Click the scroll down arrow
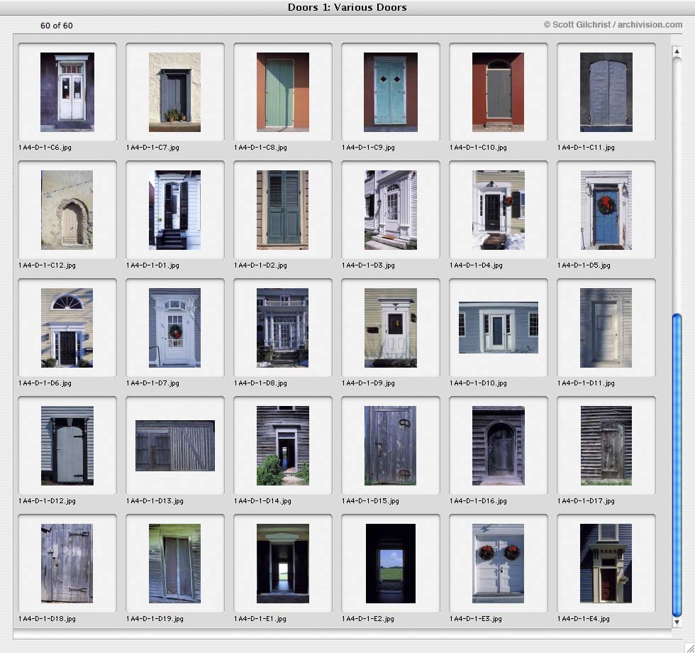 pyautogui.click(x=677, y=622)
